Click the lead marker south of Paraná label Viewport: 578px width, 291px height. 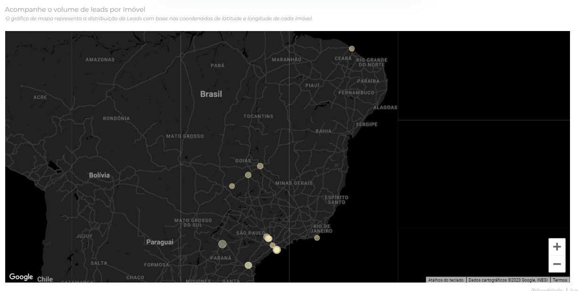(248, 265)
